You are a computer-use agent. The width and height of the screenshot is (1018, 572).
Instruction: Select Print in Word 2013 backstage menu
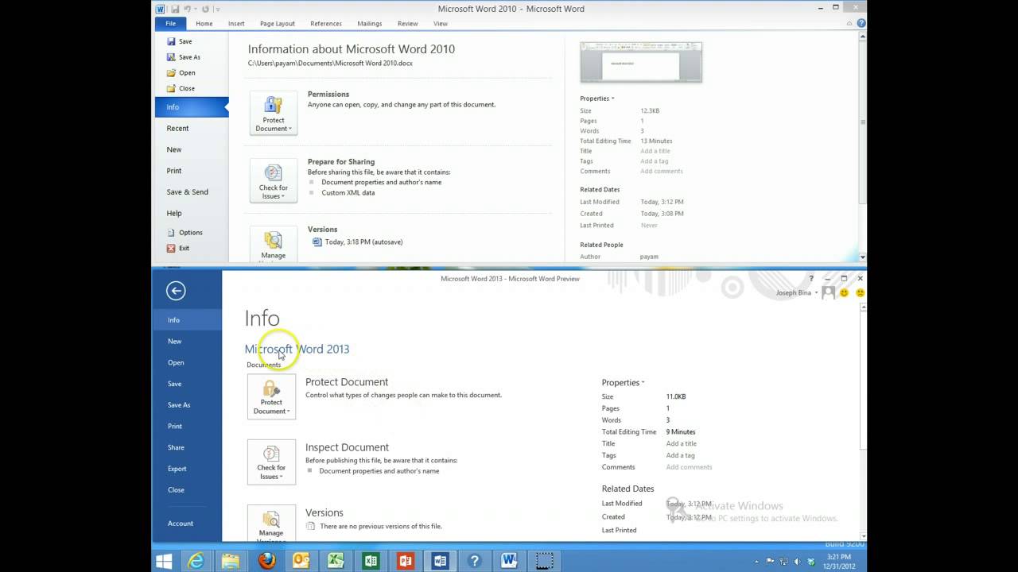click(187, 426)
